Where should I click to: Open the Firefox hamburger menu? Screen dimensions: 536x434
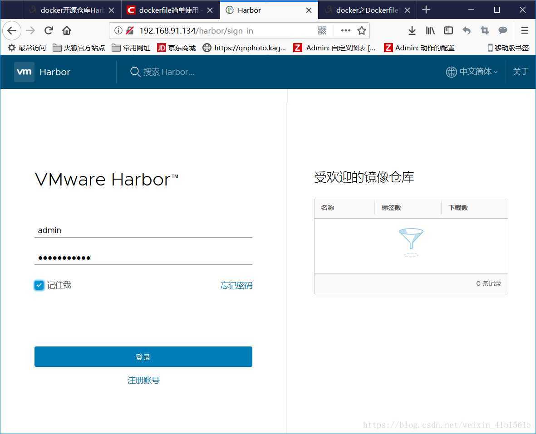(x=524, y=31)
